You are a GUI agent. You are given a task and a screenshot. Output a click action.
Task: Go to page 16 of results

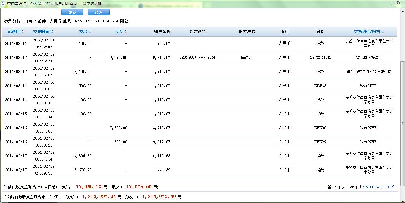pos(366,187)
